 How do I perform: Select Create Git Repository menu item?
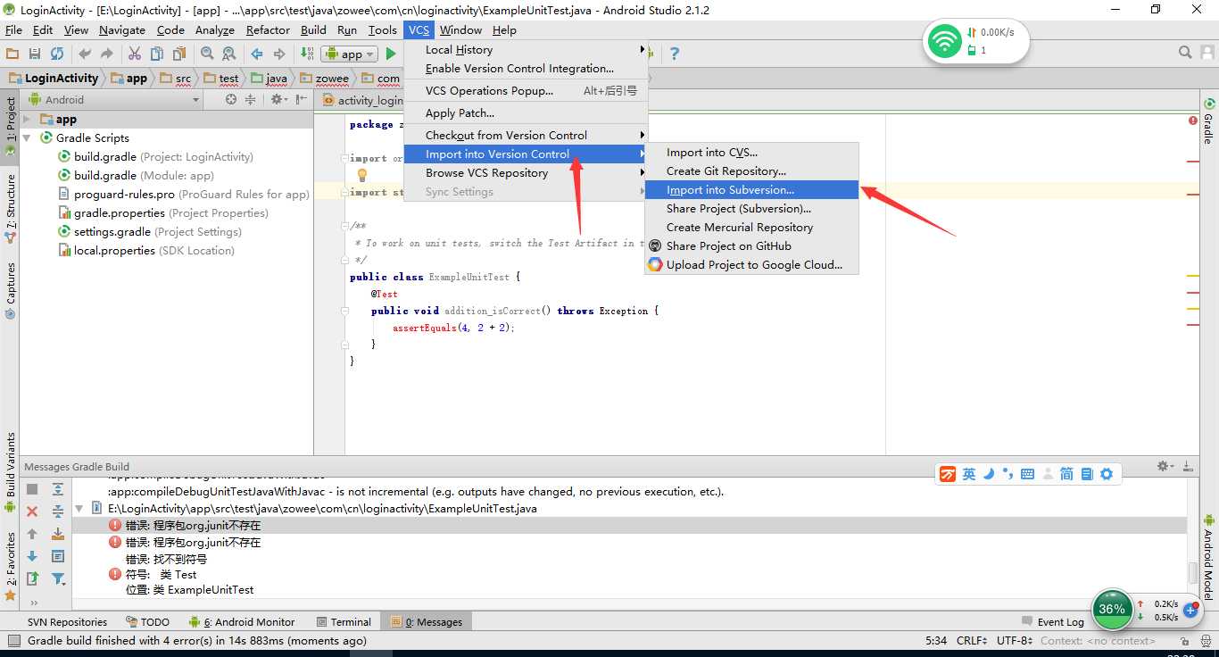(751, 171)
